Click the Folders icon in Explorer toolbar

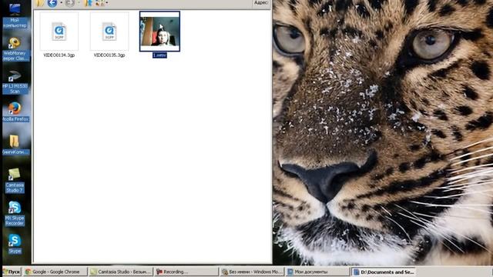pyautogui.click(x=88, y=3)
